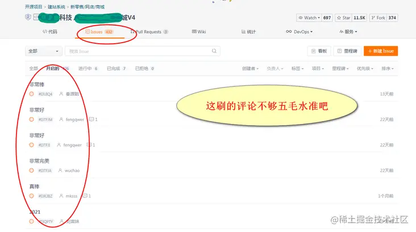Switch to the 代码 tab
The height and width of the screenshot is (232, 416).
[x=50, y=32]
